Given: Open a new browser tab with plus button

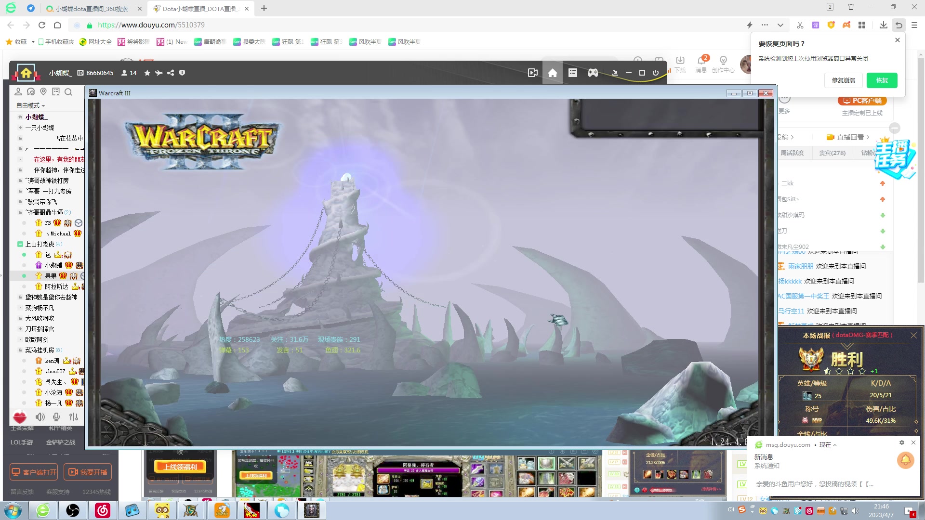Looking at the screenshot, I should [264, 9].
